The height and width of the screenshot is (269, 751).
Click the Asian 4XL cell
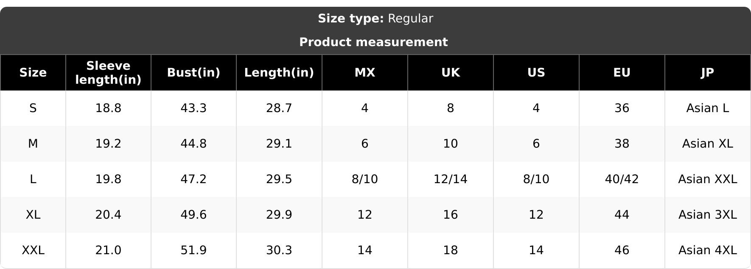(708, 250)
